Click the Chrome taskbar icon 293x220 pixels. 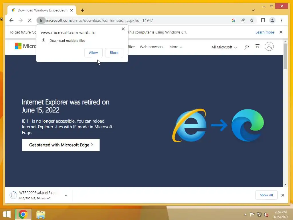click(x=23, y=214)
